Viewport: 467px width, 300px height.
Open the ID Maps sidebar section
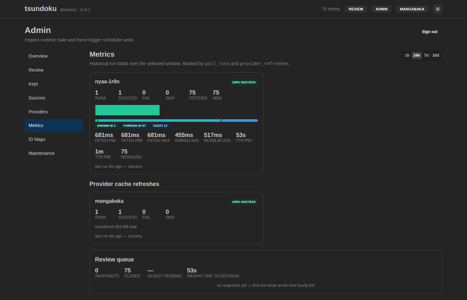click(x=54, y=139)
